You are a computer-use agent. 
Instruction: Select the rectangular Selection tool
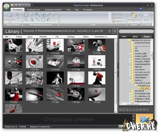26,15
